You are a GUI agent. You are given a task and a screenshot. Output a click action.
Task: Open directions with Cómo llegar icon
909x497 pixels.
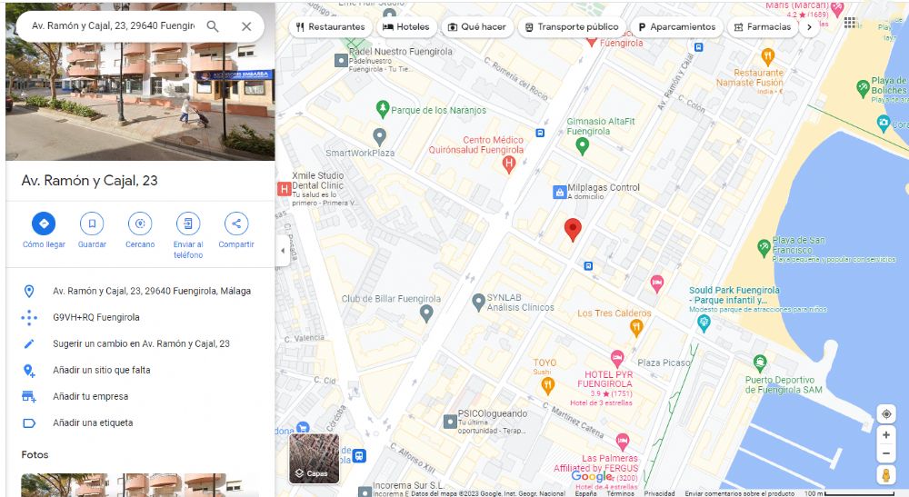tap(44, 224)
